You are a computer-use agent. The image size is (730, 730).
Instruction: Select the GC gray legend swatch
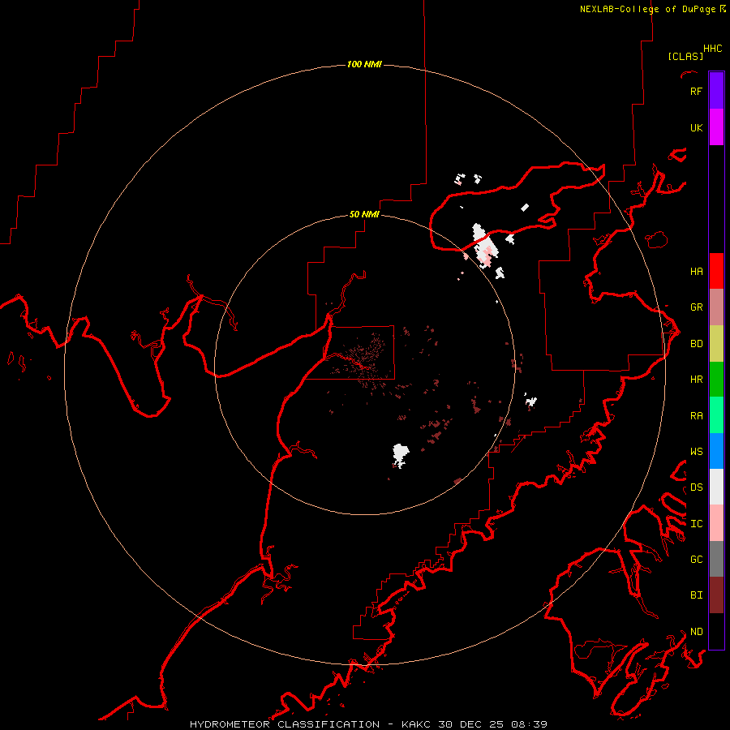click(716, 559)
